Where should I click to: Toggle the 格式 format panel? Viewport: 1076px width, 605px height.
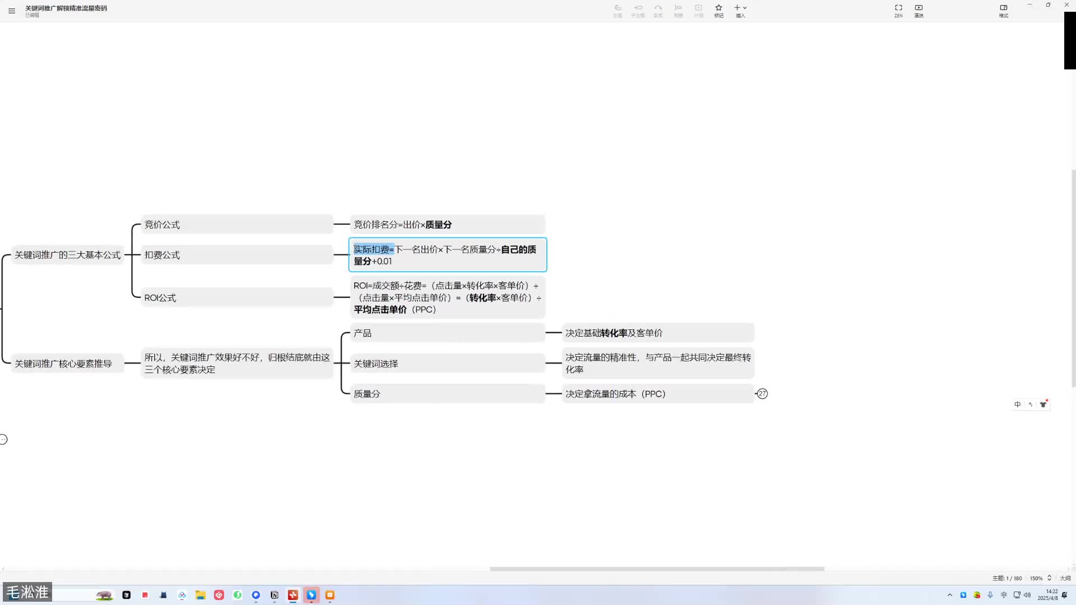click(x=1003, y=10)
